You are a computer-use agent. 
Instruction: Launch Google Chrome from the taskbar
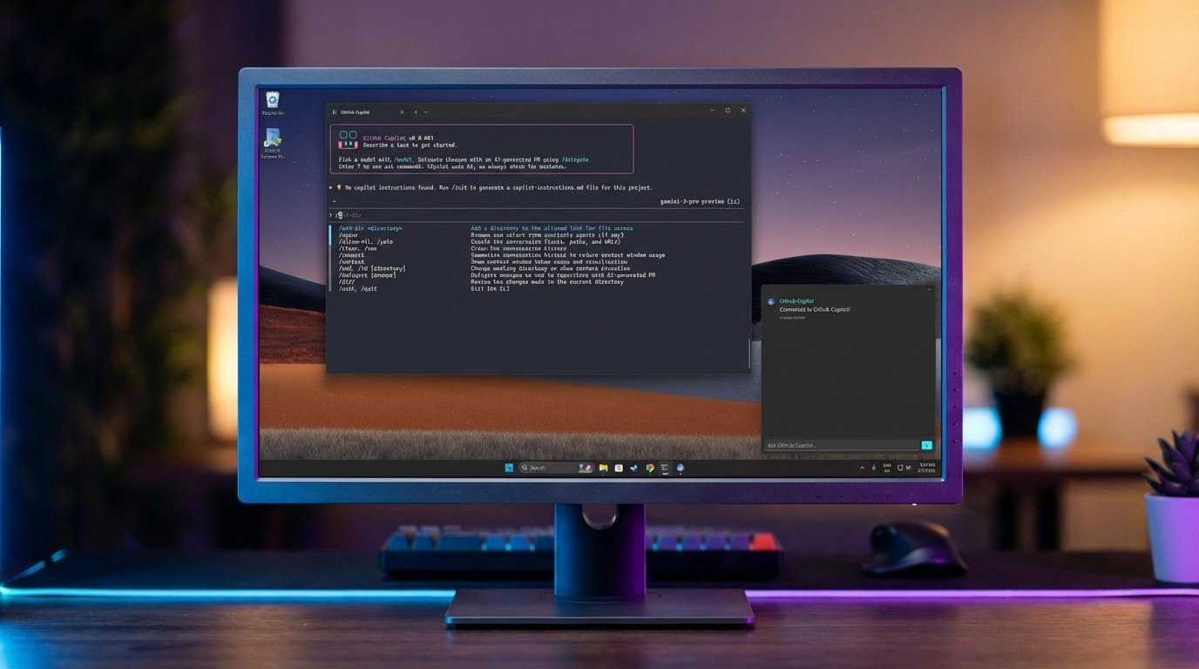pos(649,468)
